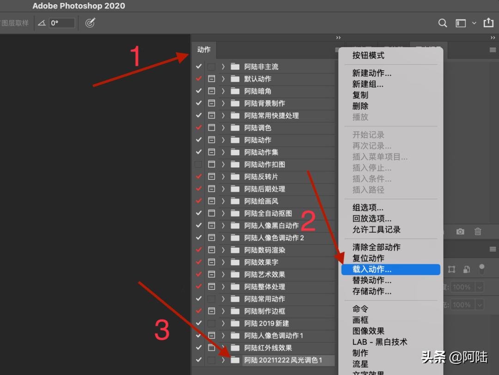Toggle dialog box next to 默认动作

point(211,79)
